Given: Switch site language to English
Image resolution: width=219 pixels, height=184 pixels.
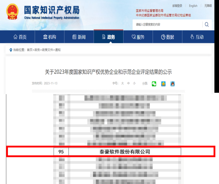Looking at the screenshot, I should pyautogui.click(x=193, y=6).
